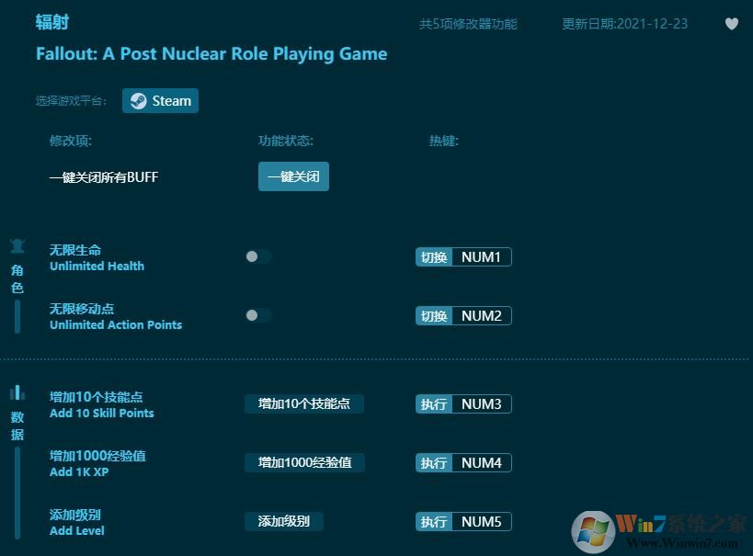Toggle Unlimited Health switch
The height and width of the screenshot is (556, 753).
pyautogui.click(x=258, y=256)
